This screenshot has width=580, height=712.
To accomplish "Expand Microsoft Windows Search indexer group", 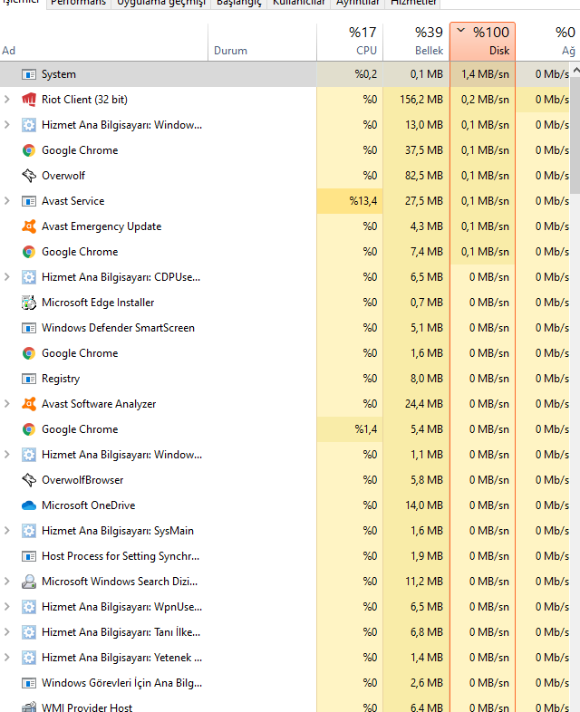I will coord(7,582).
